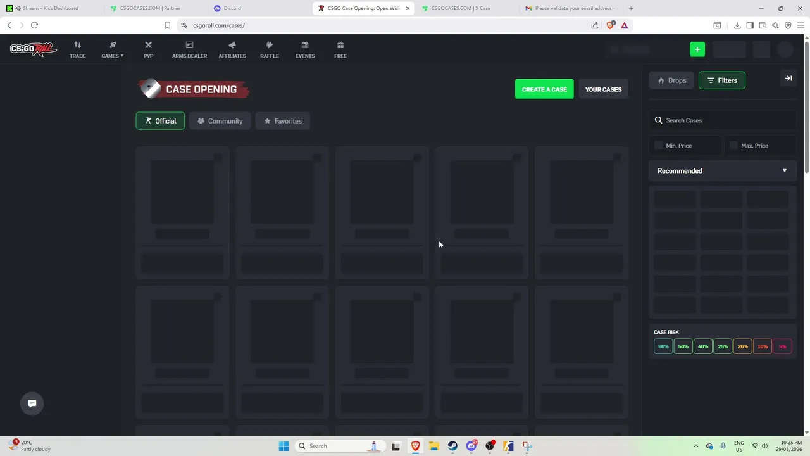Open the browser main menu
Image resolution: width=810 pixels, height=456 pixels.
pyautogui.click(x=801, y=25)
